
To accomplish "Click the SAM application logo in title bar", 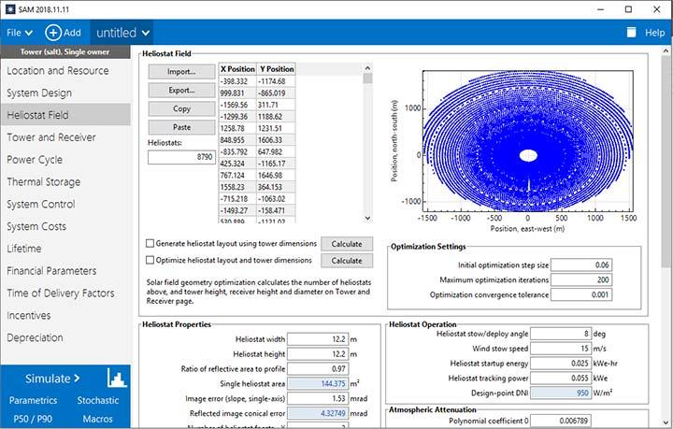I will [x=10, y=9].
